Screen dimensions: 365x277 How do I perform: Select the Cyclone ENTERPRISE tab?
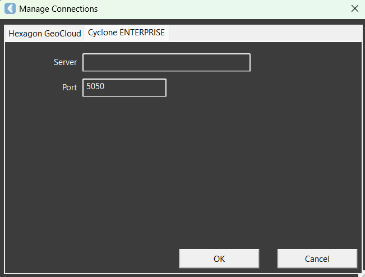click(x=126, y=33)
